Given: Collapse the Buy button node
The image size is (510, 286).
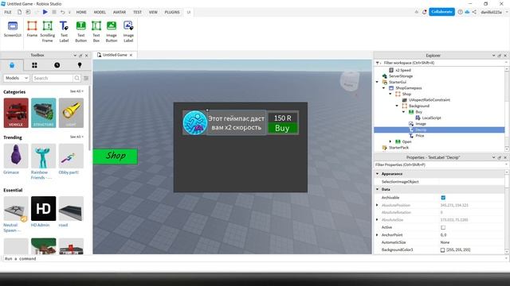Looking at the screenshot, I should tap(404, 112).
